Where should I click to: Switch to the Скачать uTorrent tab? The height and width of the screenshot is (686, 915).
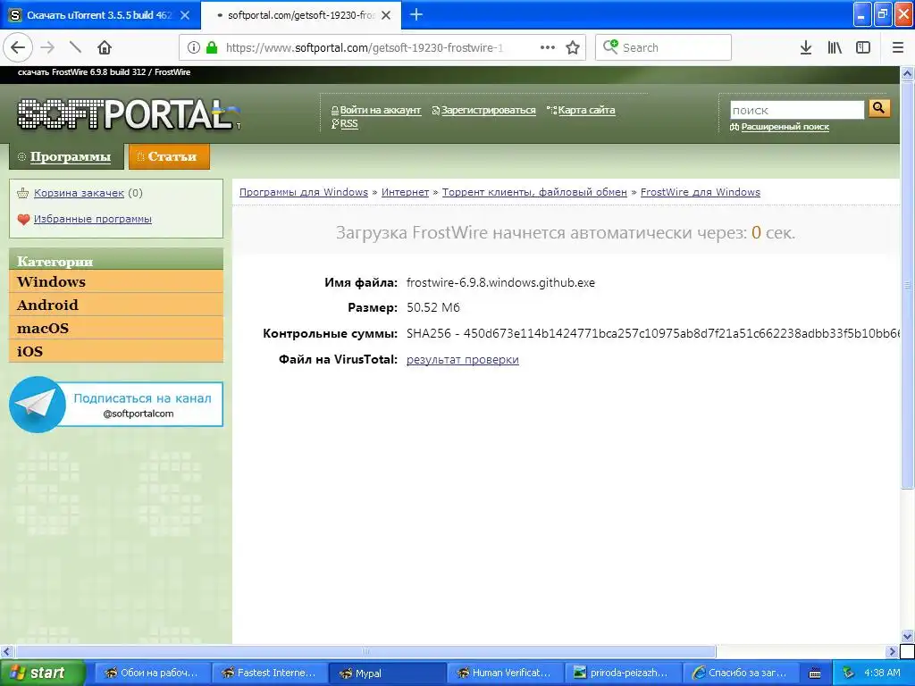(100, 15)
